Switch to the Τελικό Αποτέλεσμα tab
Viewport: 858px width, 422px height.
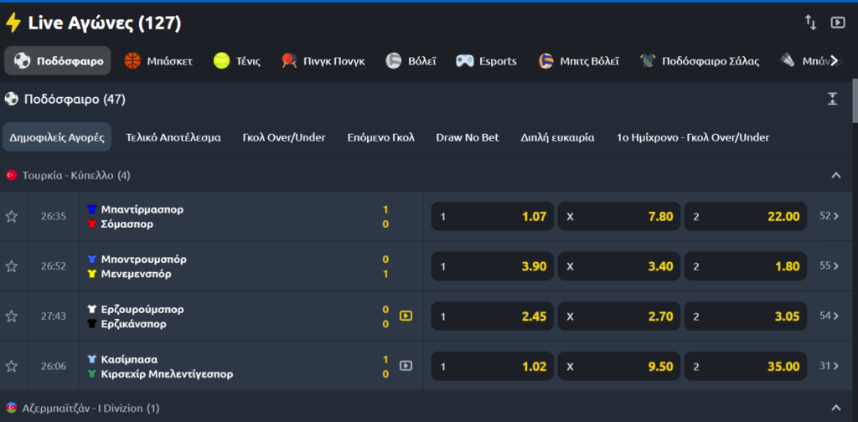point(173,137)
